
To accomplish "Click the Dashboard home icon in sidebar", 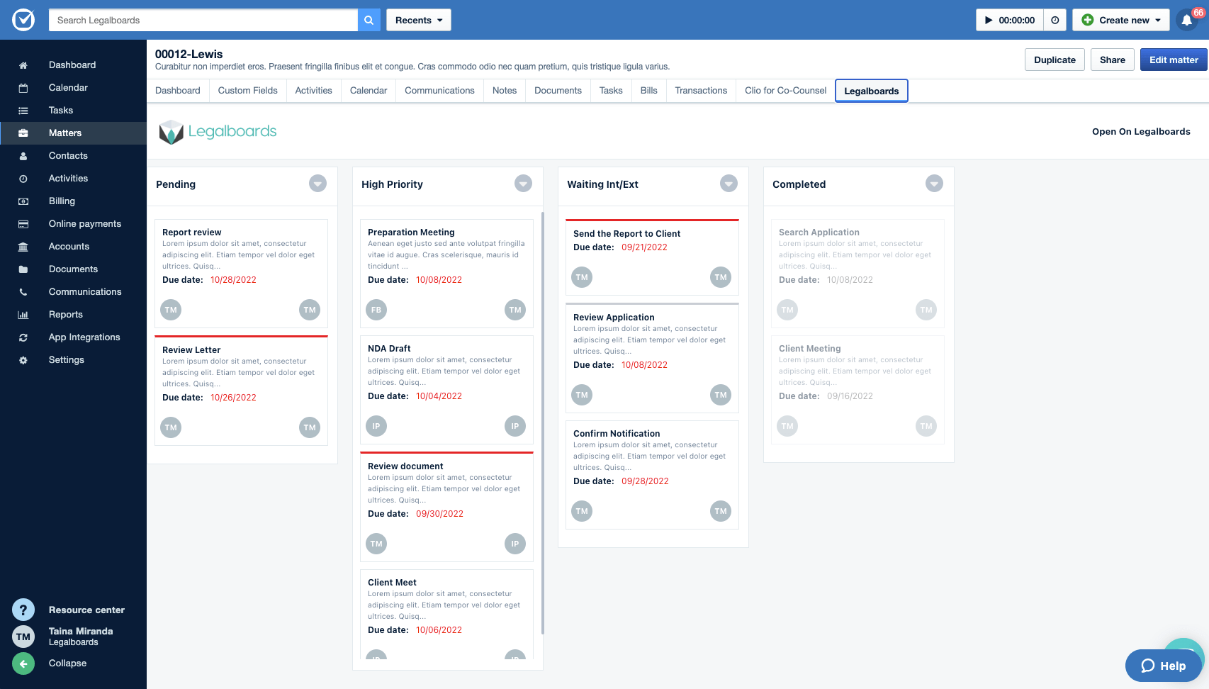I will 23,65.
